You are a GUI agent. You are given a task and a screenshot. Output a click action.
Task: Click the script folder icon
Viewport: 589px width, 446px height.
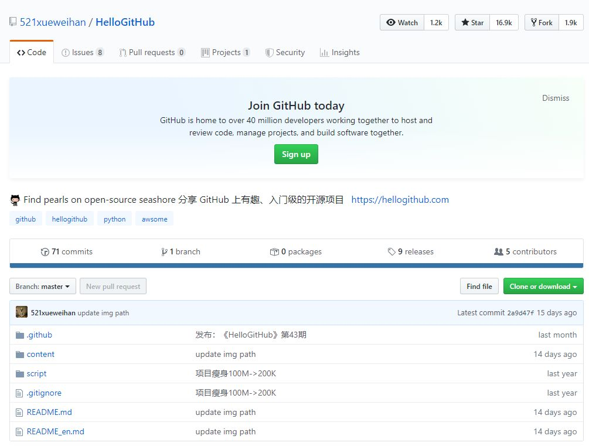(19, 374)
